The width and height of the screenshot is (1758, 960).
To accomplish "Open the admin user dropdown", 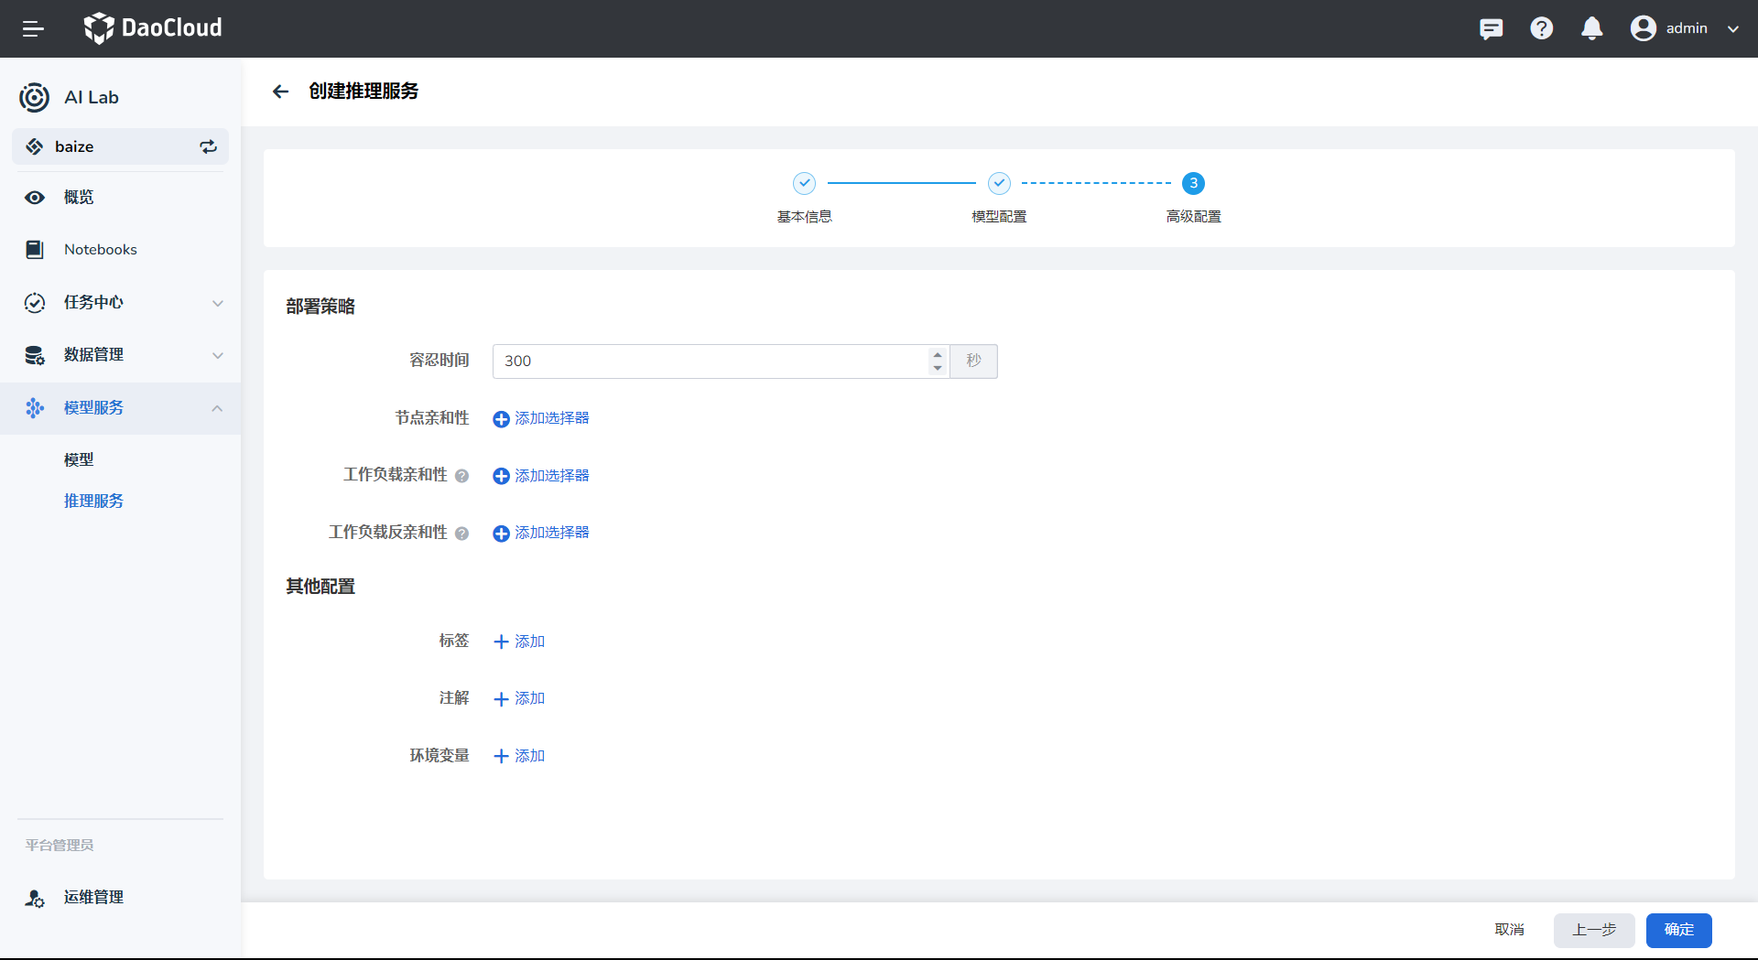I will coord(1685,28).
